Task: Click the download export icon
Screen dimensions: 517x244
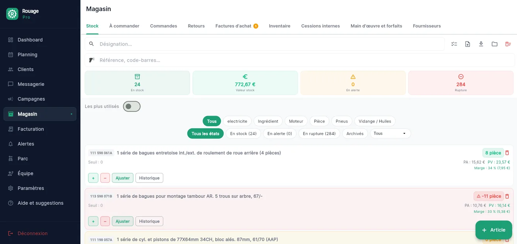Action: point(481,44)
